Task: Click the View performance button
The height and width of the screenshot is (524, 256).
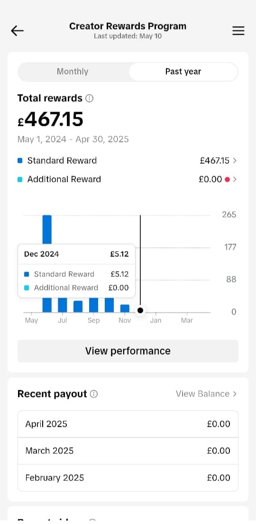Action: (x=128, y=351)
